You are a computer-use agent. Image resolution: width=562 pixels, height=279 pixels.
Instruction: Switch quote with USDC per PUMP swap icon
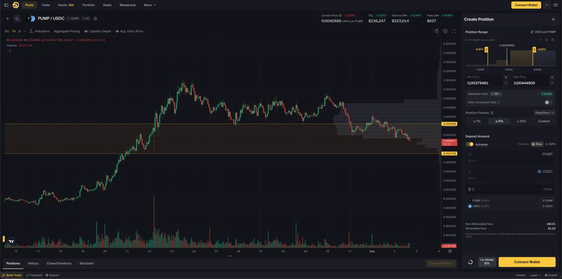click(x=532, y=32)
